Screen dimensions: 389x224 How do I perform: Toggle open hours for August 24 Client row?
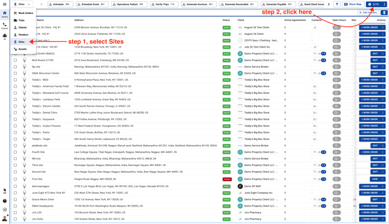[x=337, y=34]
